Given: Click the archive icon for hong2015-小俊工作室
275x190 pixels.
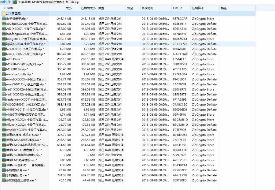Looking at the screenshot, I should point(4,39).
